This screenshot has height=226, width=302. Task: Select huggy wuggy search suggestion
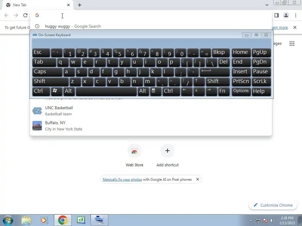point(151,26)
